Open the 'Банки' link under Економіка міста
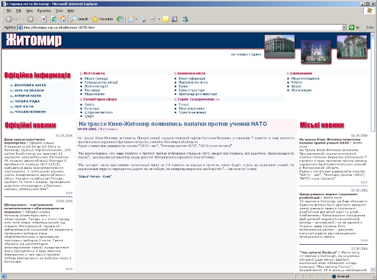Screen dimensions: 377x280 (183, 86)
